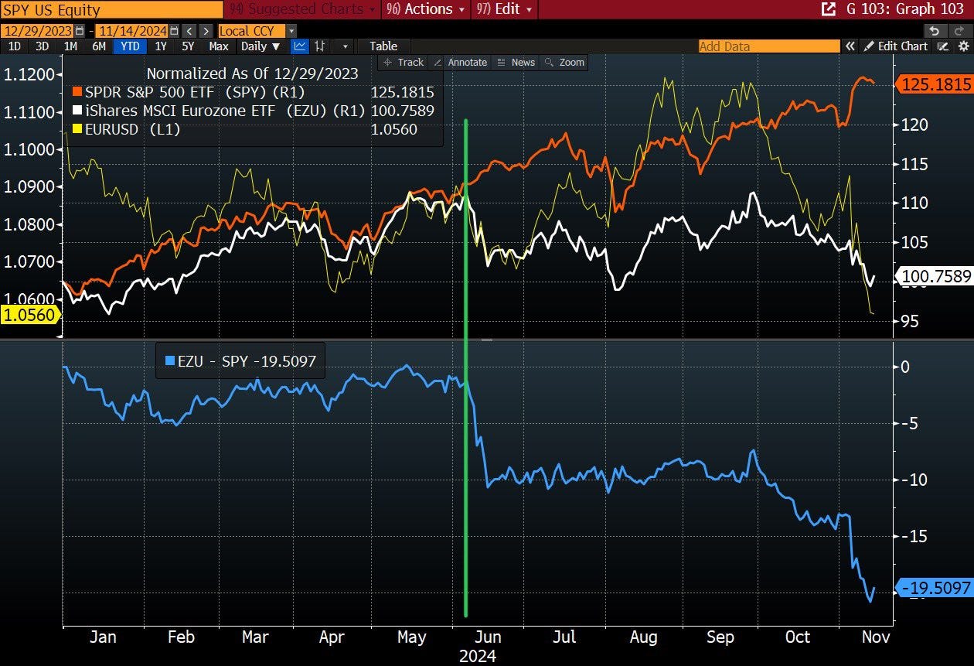Click the Nov label on time axis
This screenshot has height=666, width=974.
874,637
